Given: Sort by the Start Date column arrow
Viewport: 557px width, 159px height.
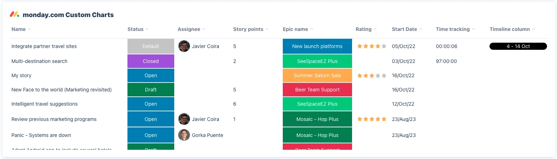Looking at the screenshot, I should (421, 29).
